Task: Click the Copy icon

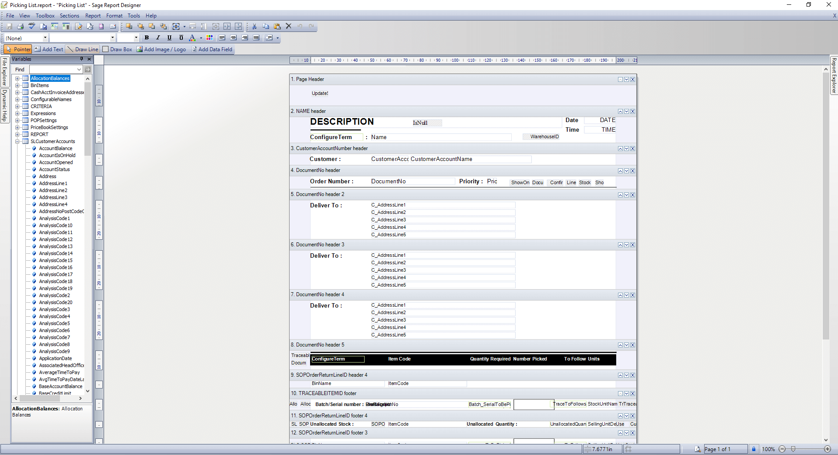Action: 266,26
